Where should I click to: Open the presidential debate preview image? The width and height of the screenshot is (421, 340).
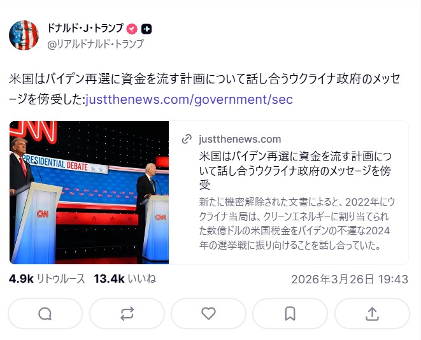(89, 192)
